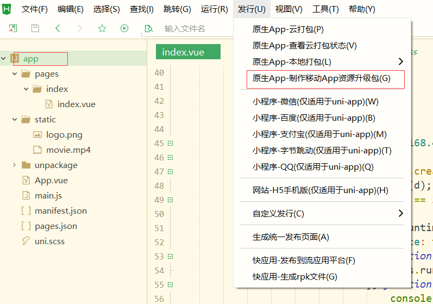Screen dimensions: 433x304
Task: Click the static folder icon
Action: click(26, 120)
